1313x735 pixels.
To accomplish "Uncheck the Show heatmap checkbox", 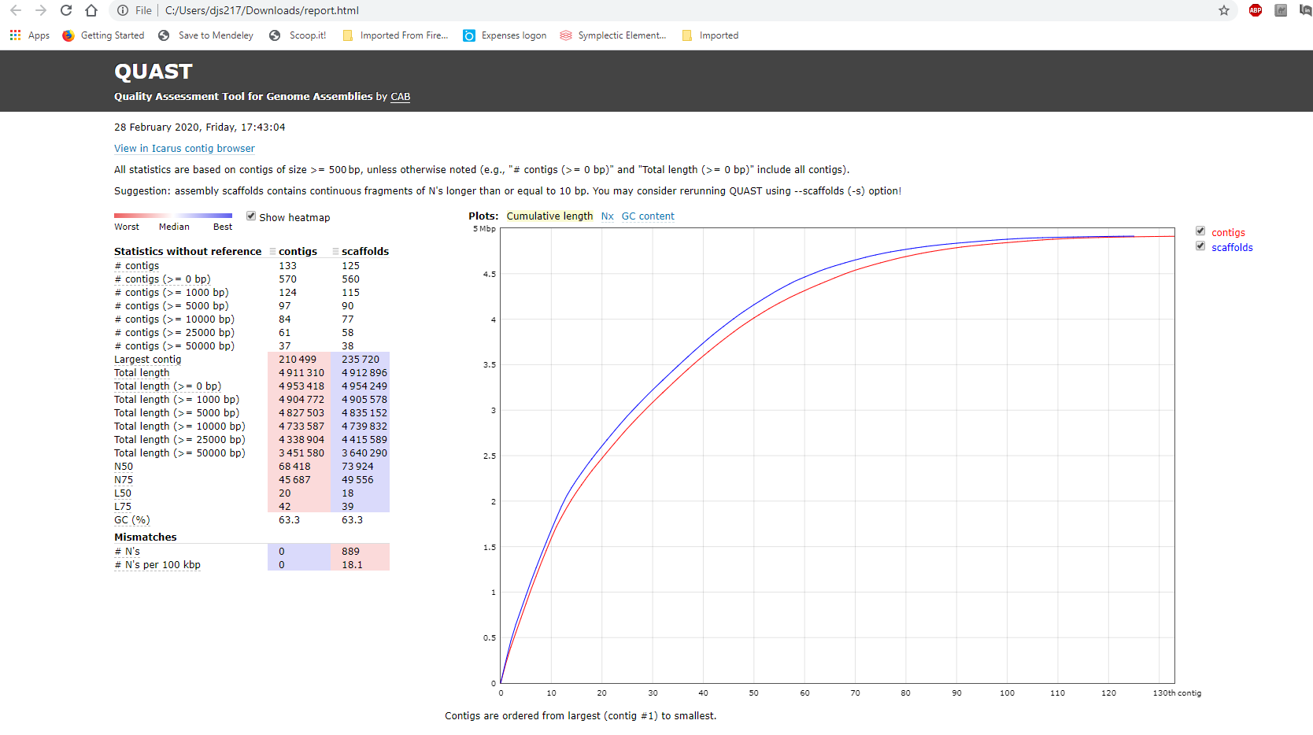I will pyautogui.click(x=251, y=216).
